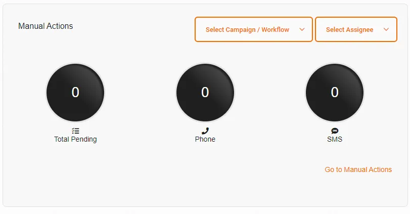Expand the Campaign / Workflow chevron arrow

point(302,29)
